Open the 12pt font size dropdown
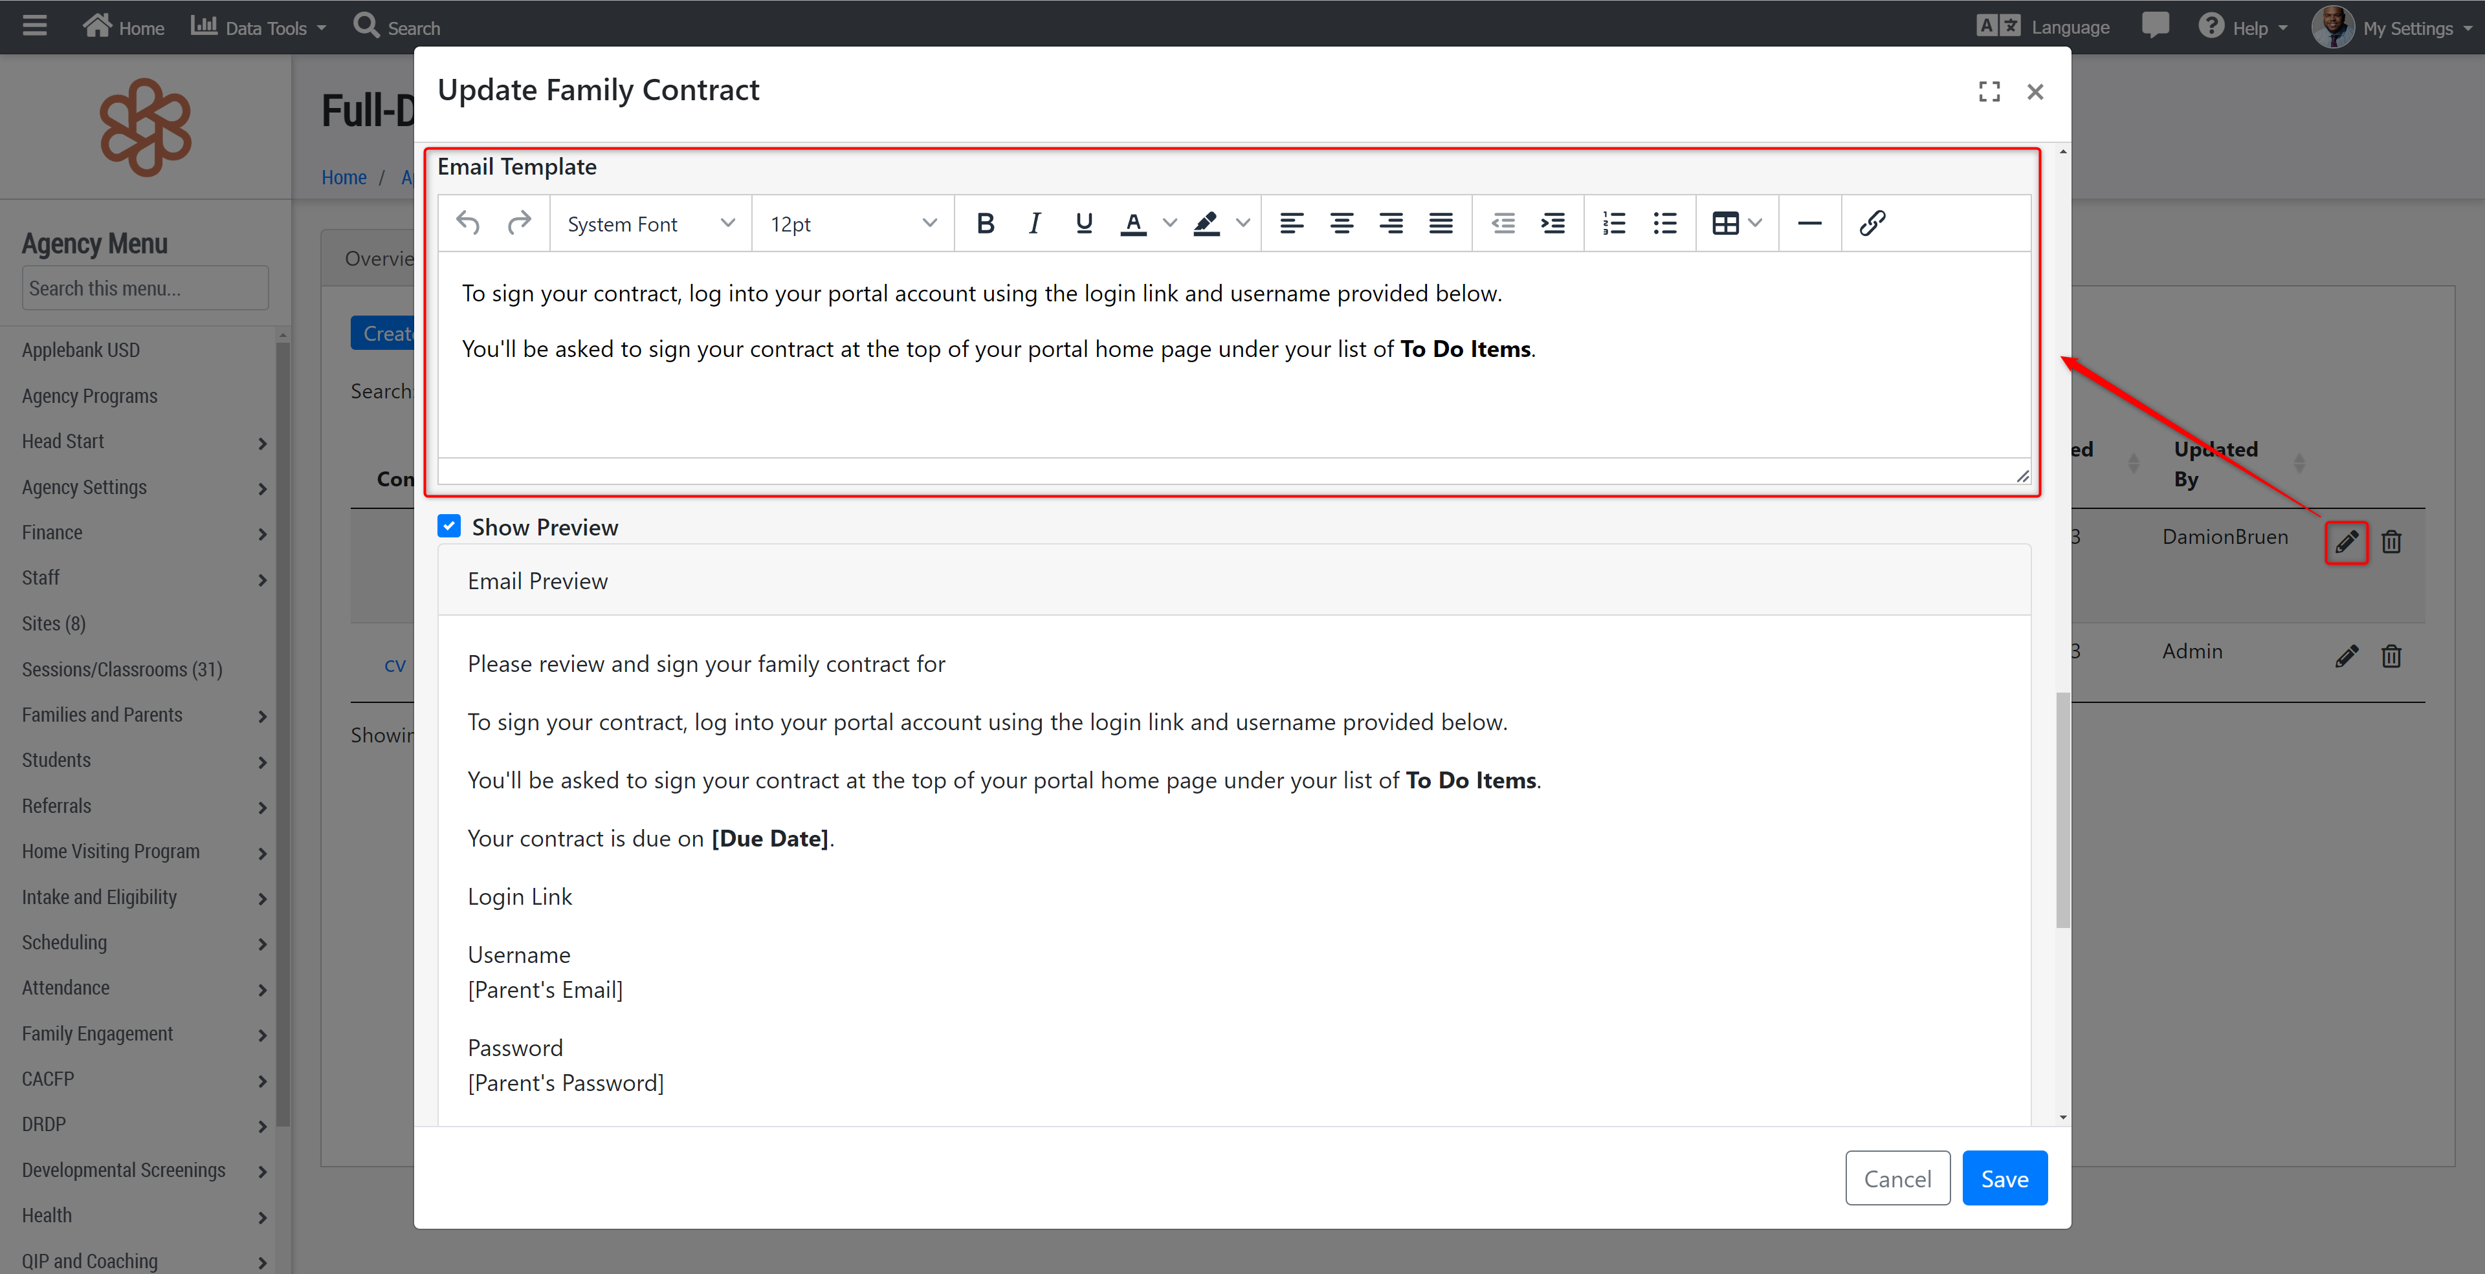Image resolution: width=2485 pixels, height=1274 pixels. coord(853,224)
